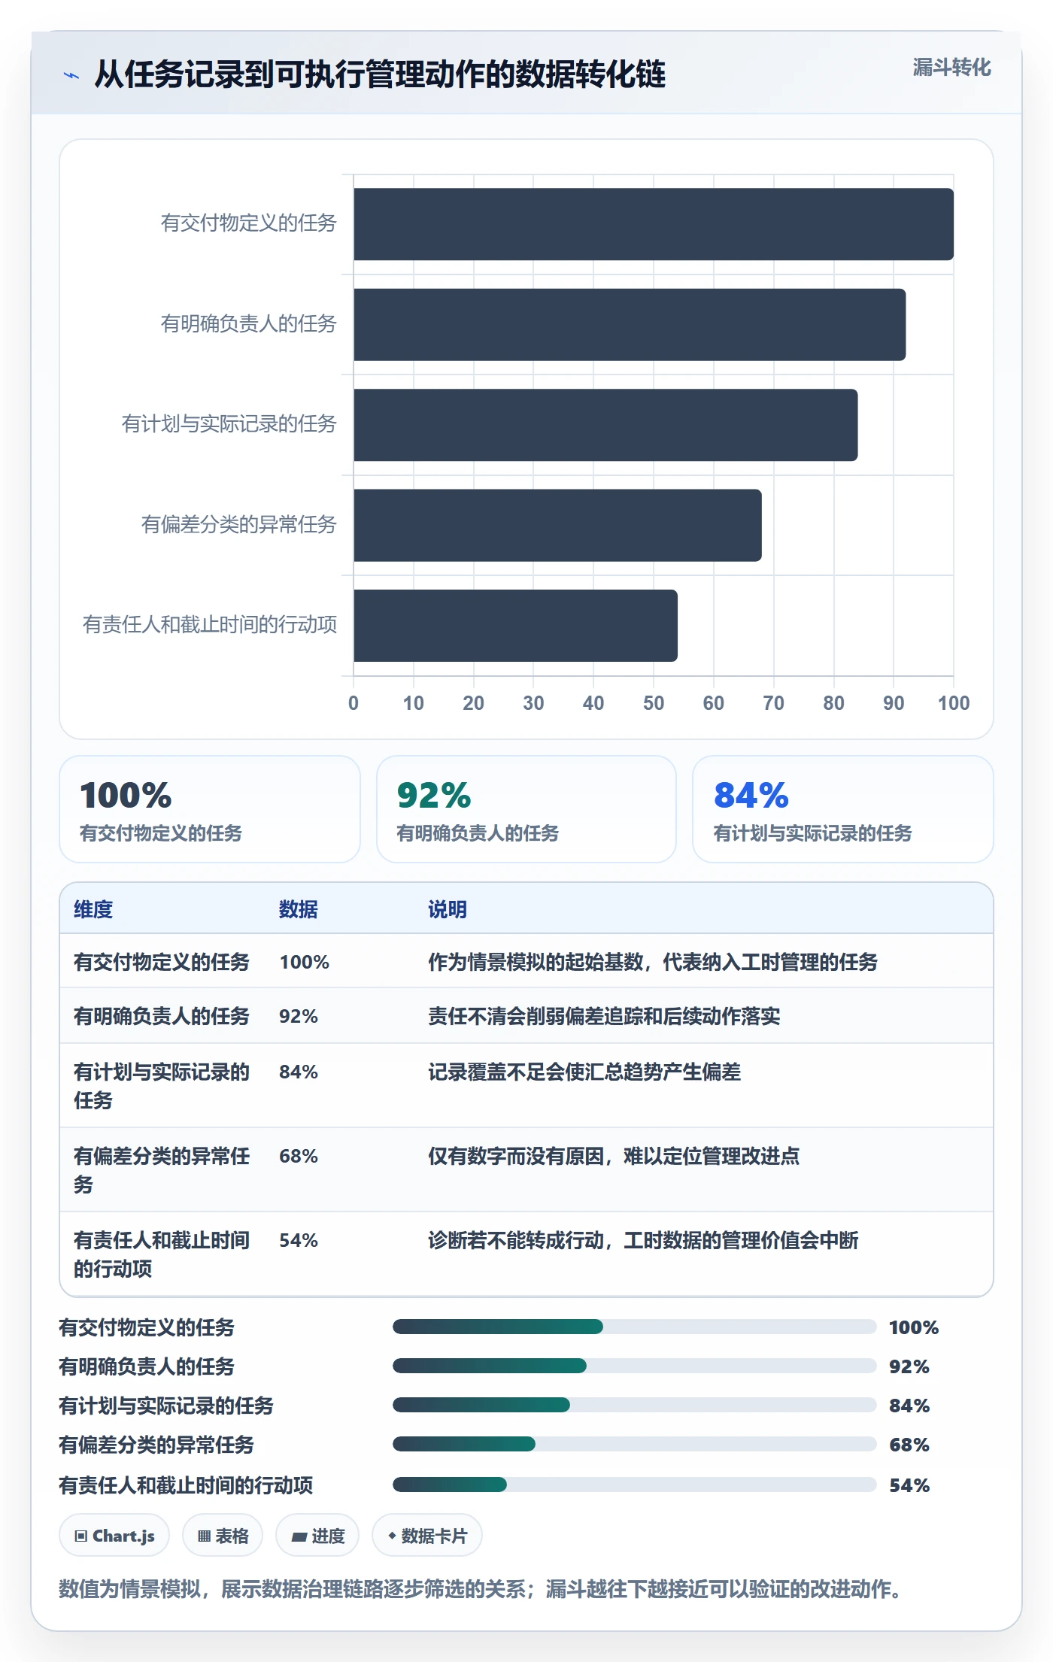Click the 说明 column header
1053x1662 pixels.
click(x=448, y=909)
